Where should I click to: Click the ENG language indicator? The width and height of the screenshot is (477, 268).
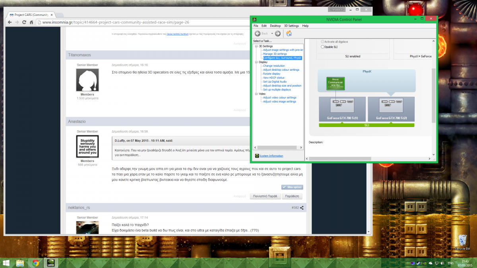(451, 263)
